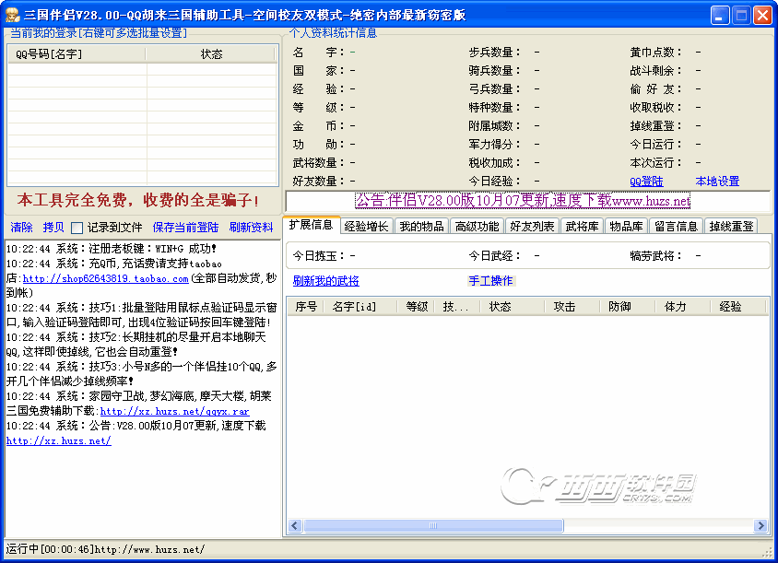The image size is (778, 563).
Task: Click the 拷贝 link
Action: coord(53,228)
